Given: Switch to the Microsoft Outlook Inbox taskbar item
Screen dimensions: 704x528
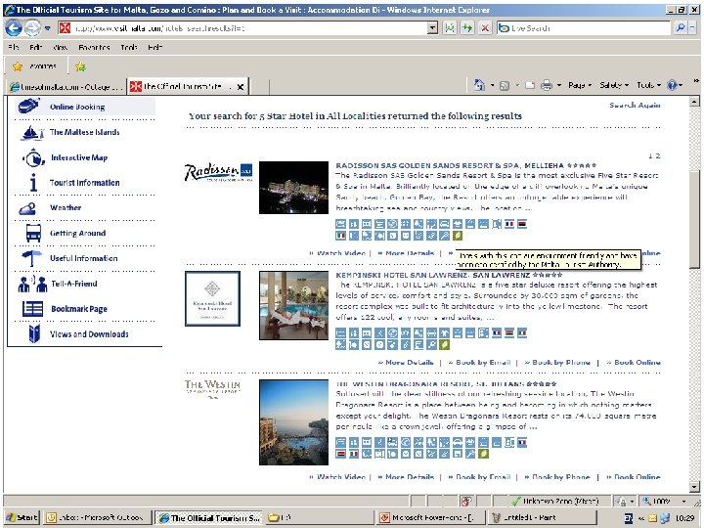Looking at the screenshot, I should click(96, 517).
